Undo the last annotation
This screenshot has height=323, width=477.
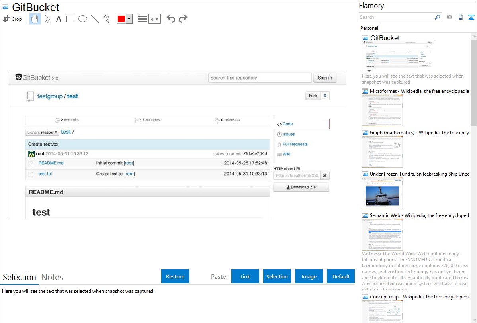tap(171, 19)
